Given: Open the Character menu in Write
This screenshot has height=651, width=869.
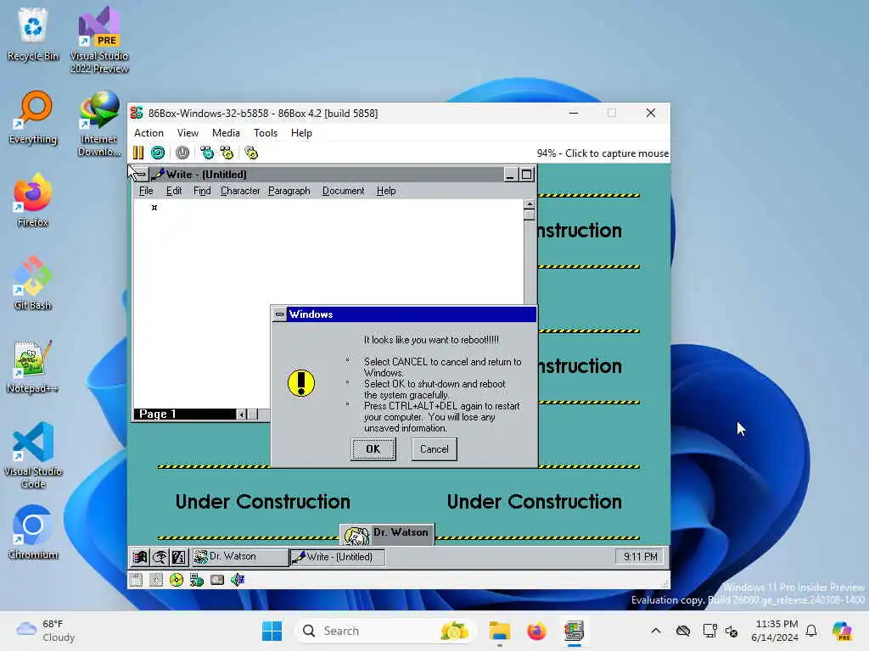Looking at the screenshot, I should click(x=240, y=191).
